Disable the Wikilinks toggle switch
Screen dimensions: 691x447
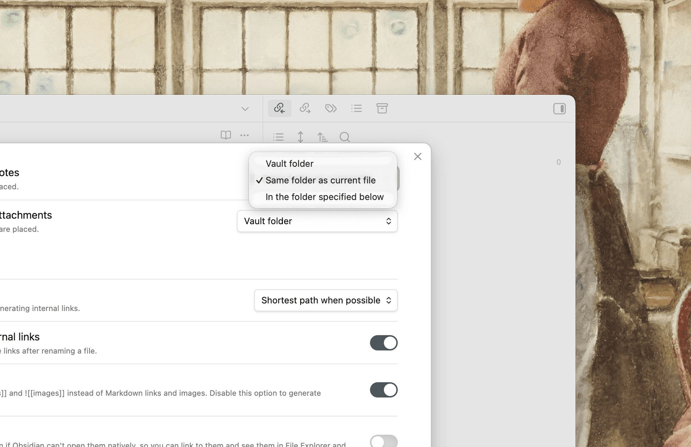click(x=384, y=390)
